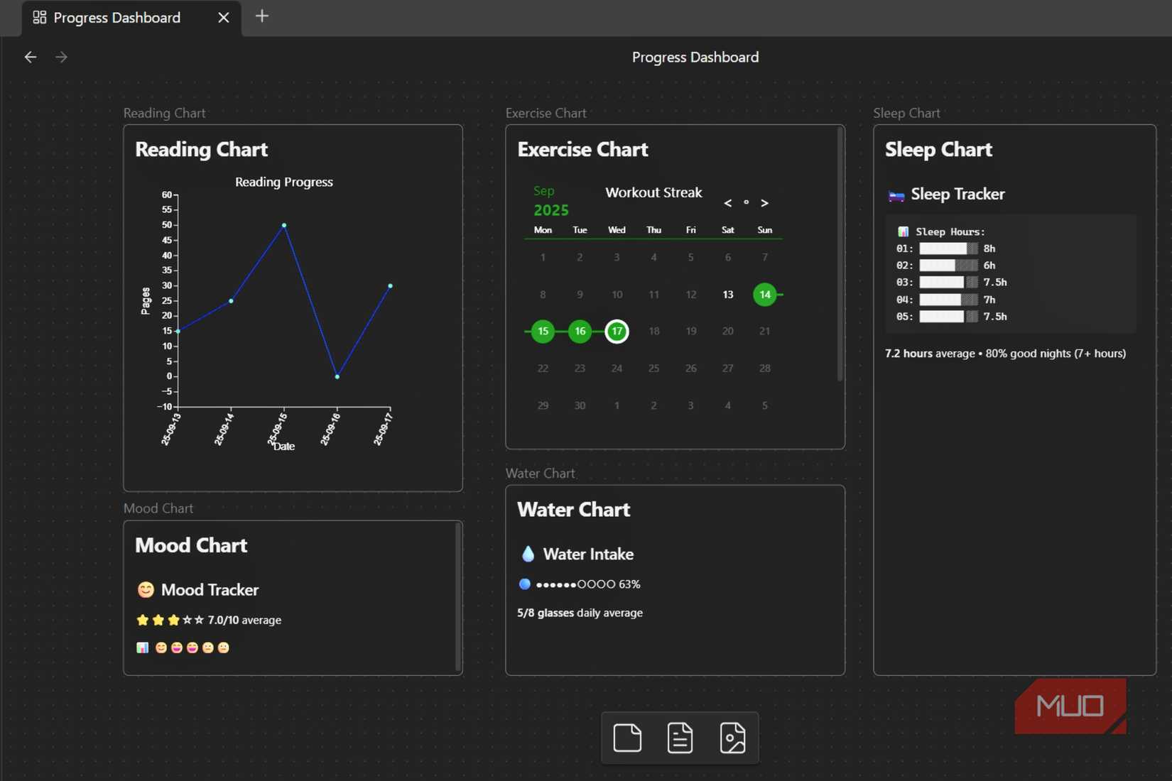Click the scrollbar in Mood Chart card
Viewport: 1172px width, 781px height.
coord(458,596)
